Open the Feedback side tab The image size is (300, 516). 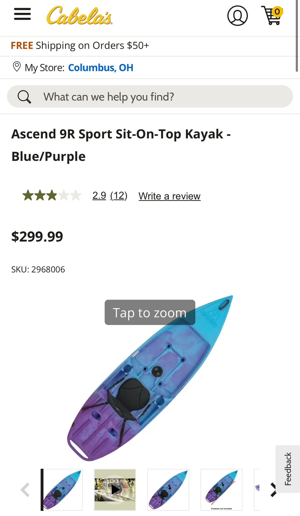(x=288, y=469)
